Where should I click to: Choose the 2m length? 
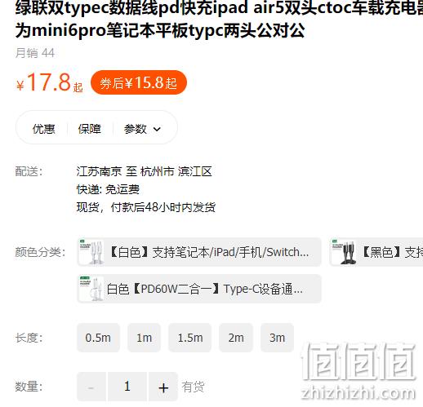(236, 338)
